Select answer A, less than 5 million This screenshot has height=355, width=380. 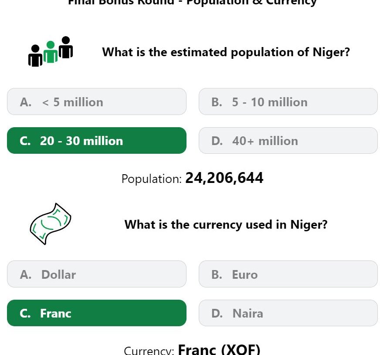click(97, 101)
